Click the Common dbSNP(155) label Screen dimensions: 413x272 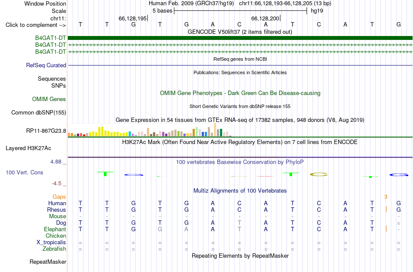click(39, 112)
